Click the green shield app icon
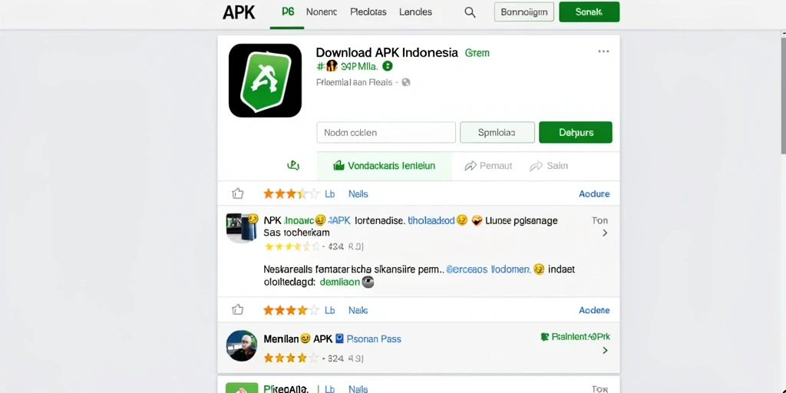The image size is (786, 393). (x=265, y=80)
